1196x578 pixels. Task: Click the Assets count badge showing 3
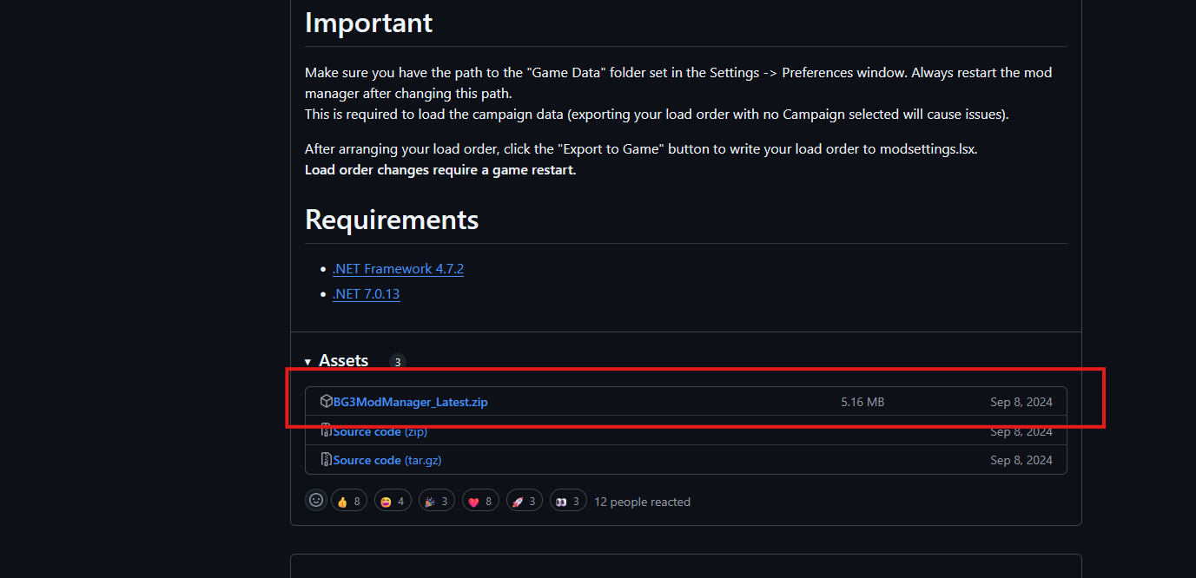tap(398, 362)
